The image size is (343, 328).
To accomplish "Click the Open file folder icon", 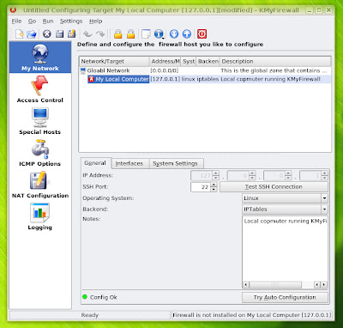I will click(32, 34).
